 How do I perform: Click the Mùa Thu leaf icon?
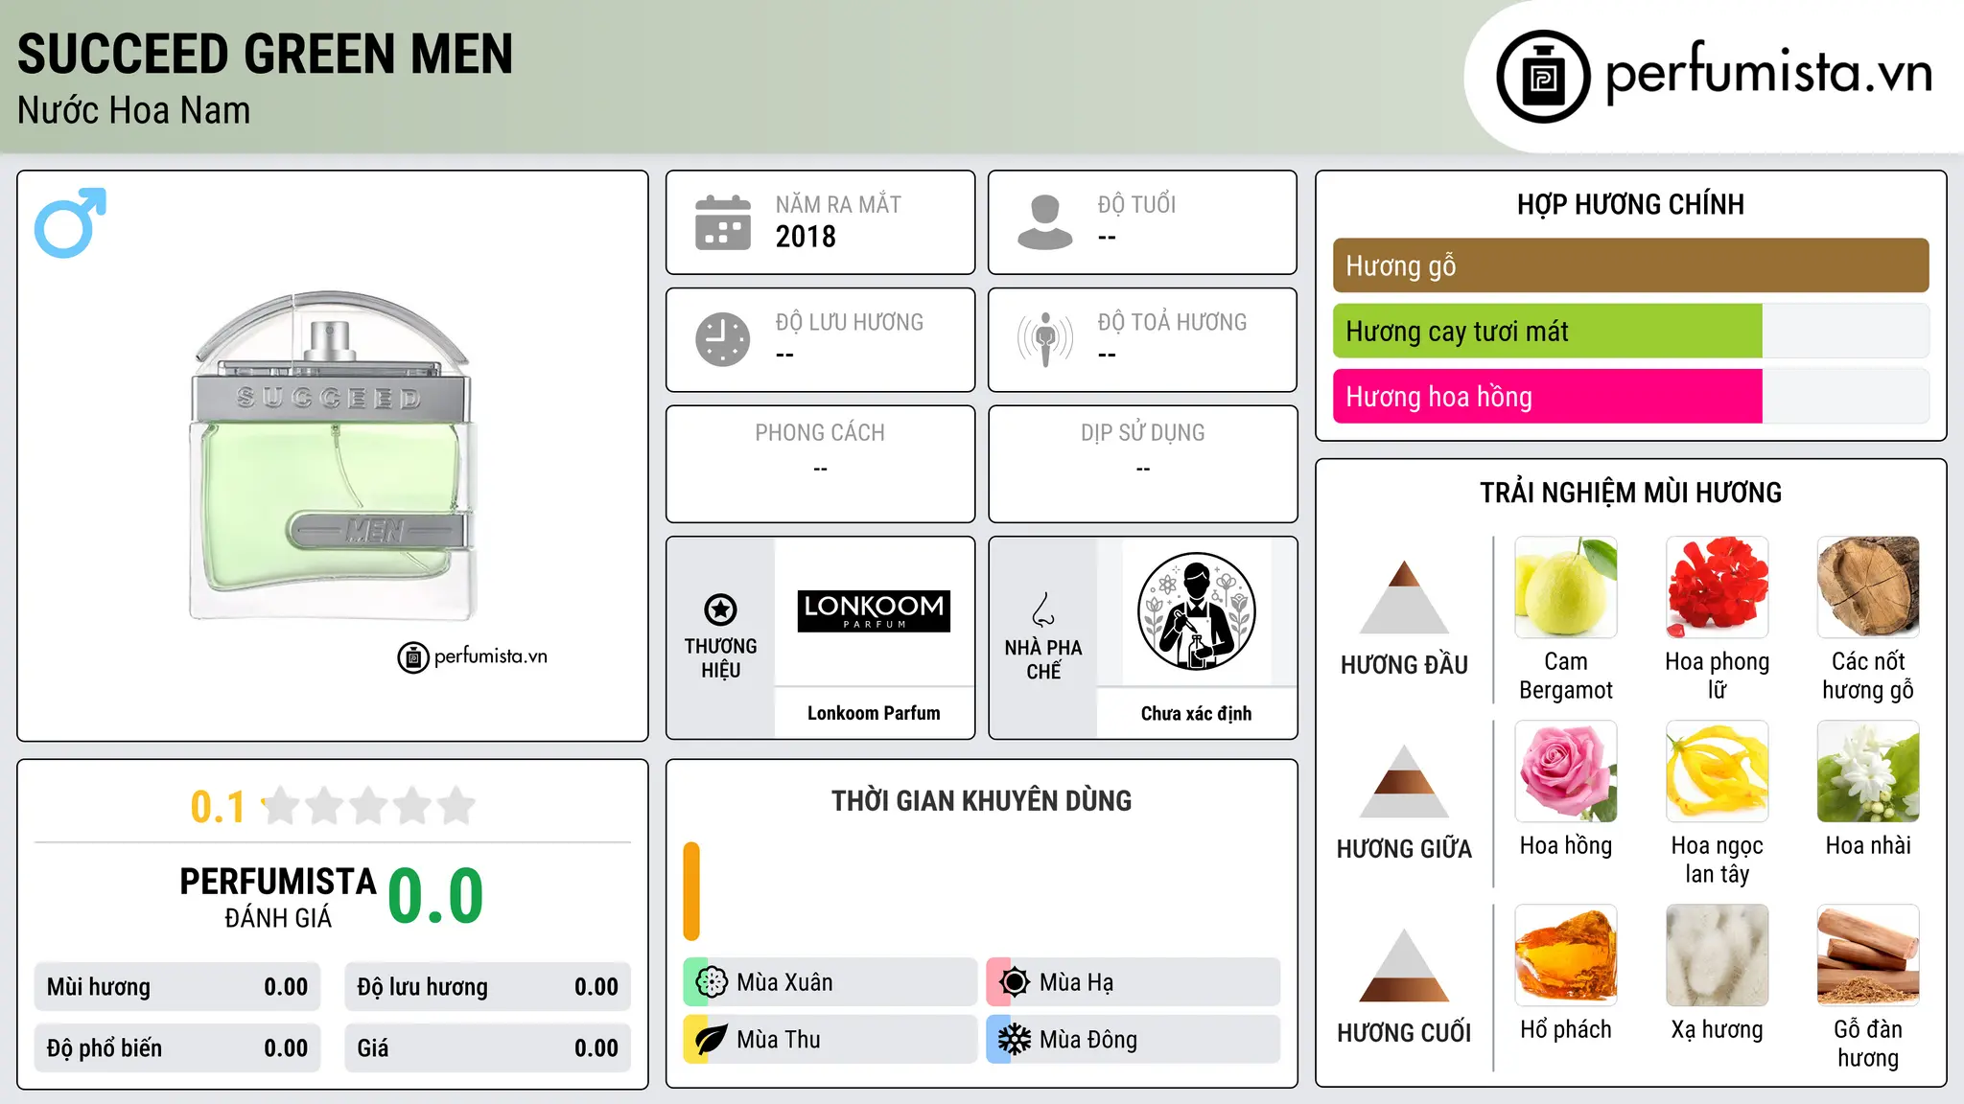pos(711,1040)
